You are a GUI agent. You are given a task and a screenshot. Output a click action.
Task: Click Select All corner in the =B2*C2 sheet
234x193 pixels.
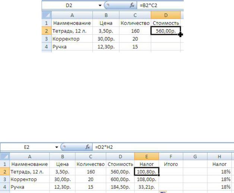(x=47, y=15)
